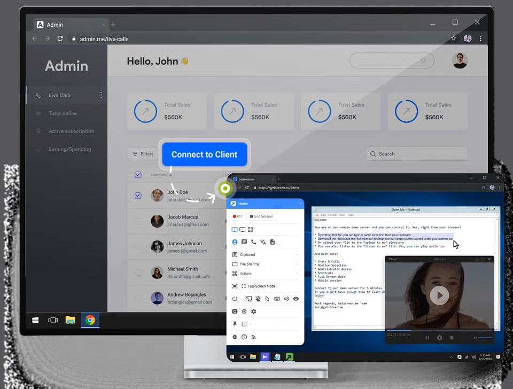The image size is (513, 389).
Task: Start a voice call with phone icon
Action: tap(253, 242)
